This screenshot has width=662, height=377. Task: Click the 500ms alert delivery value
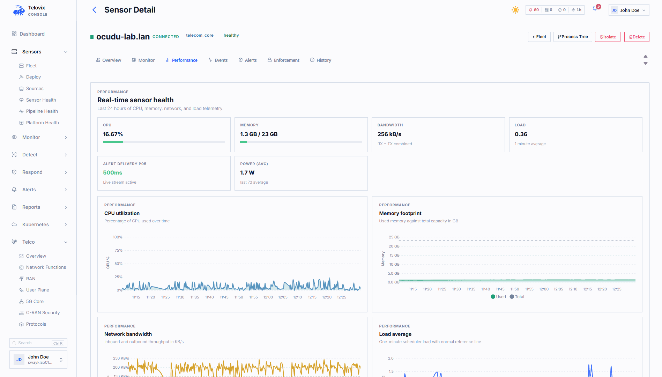click(112, 172)
